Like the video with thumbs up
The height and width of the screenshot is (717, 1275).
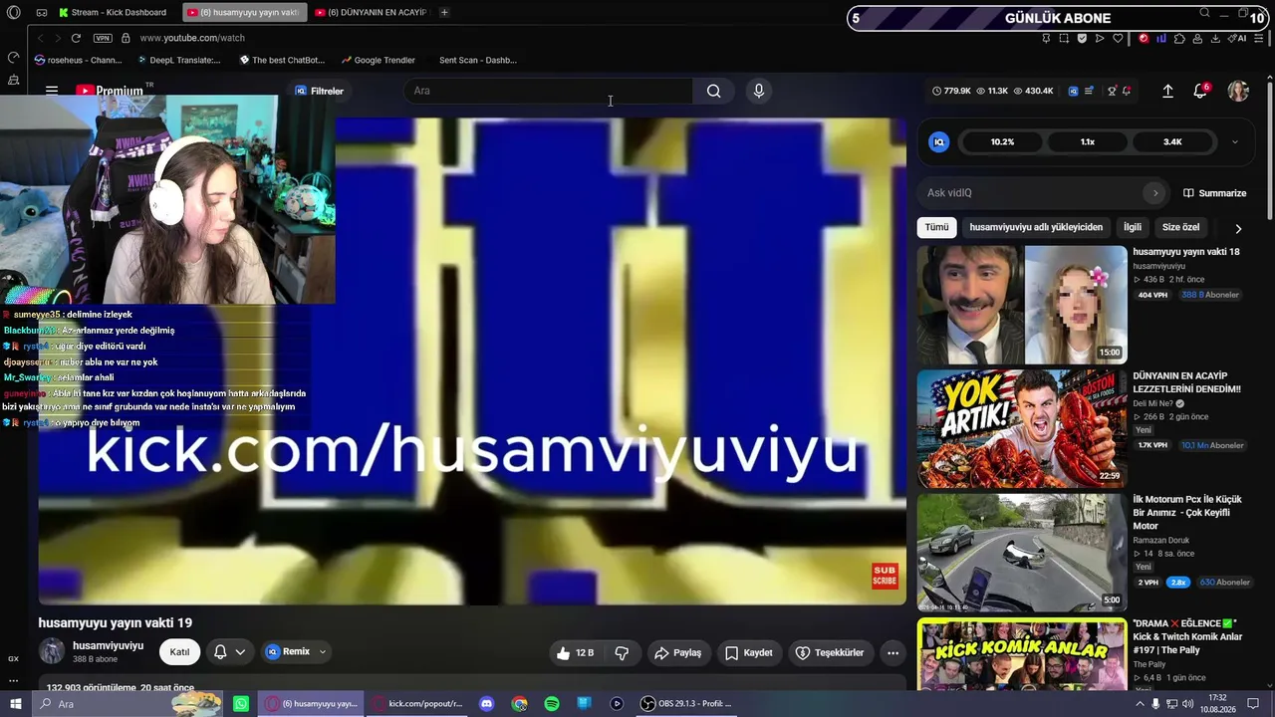(x=575, y=653)
